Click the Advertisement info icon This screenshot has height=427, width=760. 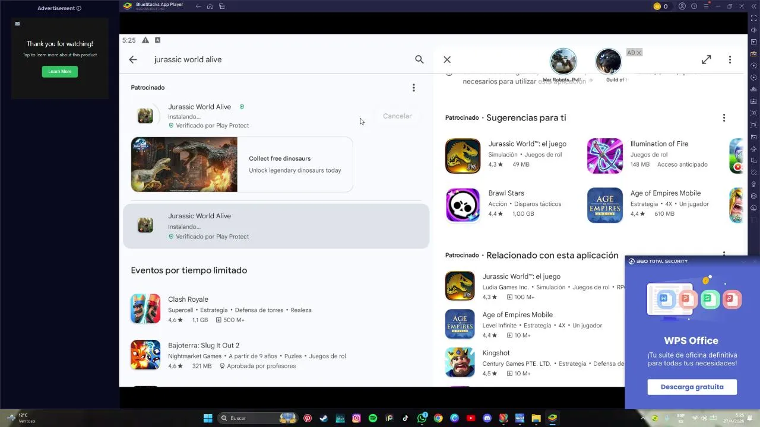tap(79, 8)
